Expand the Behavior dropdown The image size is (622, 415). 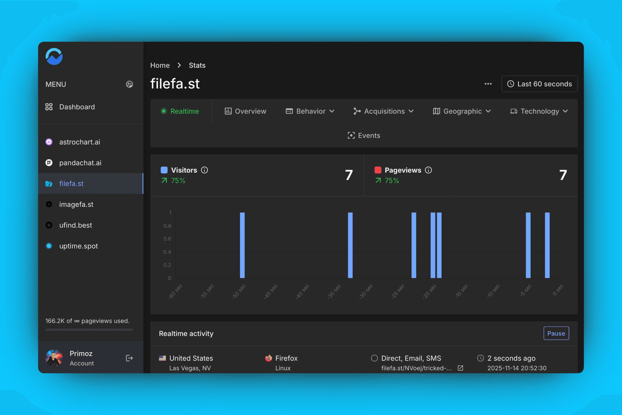click(310, 111)
